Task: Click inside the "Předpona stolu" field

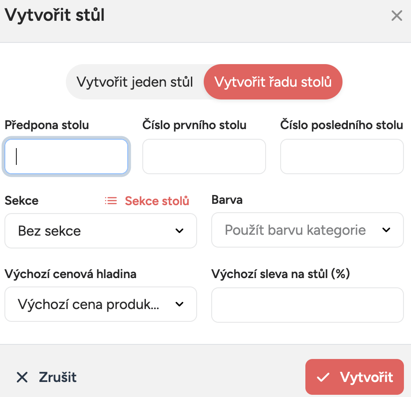Action: (66, 156)
